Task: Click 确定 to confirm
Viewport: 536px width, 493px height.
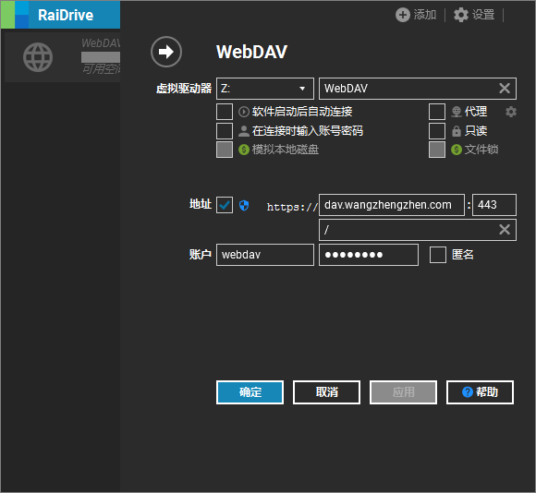Action: pos(250,392)
